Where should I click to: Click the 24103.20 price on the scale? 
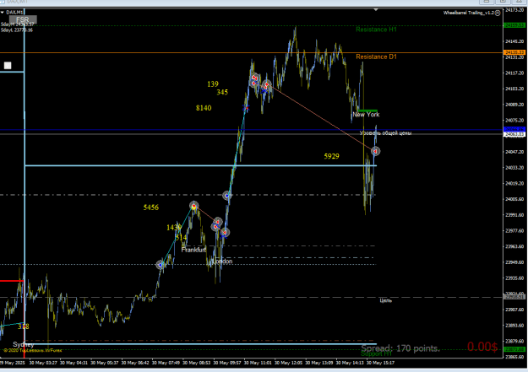tap(514, 89)
